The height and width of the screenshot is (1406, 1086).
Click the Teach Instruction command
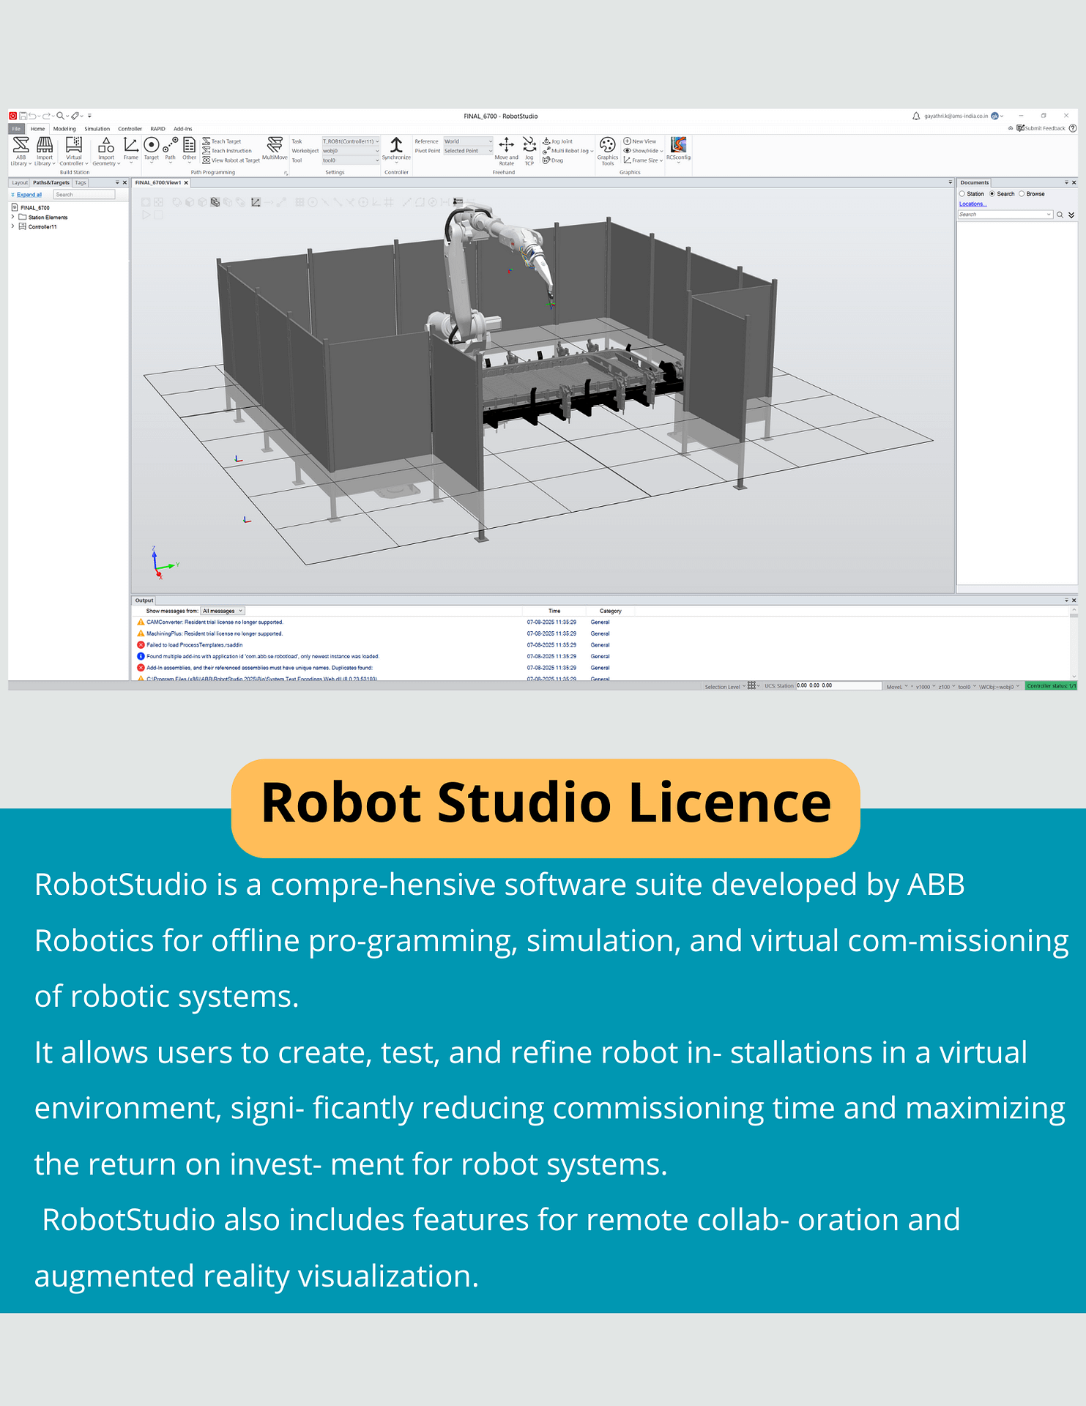point(227,151)
